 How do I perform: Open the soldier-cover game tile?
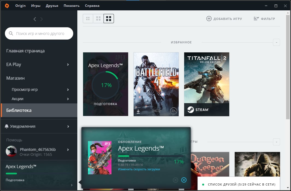(x=257, y=164)
